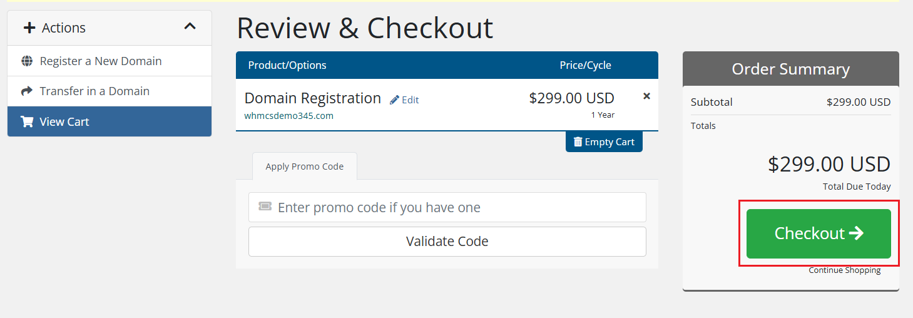Select the View Cart menu item
This screenshot has width=913, height=318.
(x=64, y=122)
